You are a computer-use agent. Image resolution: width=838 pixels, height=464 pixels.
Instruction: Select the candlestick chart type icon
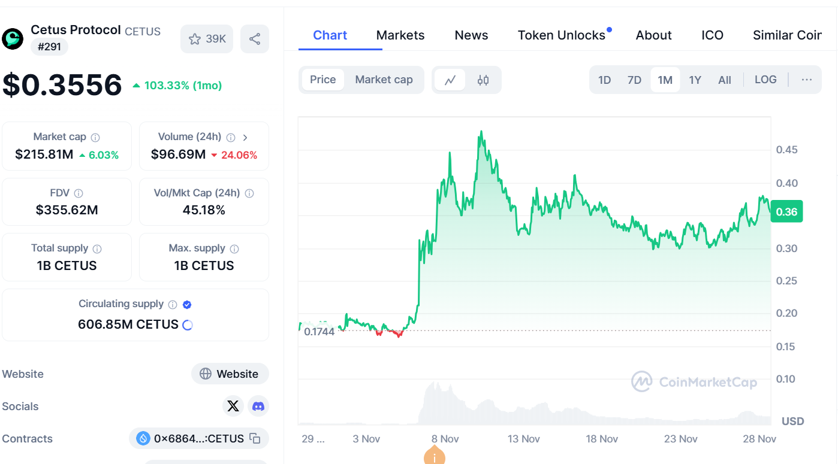[x=483, y=80]
